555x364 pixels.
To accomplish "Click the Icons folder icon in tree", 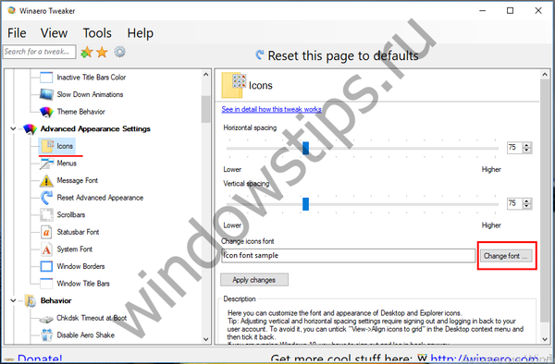I will click(47, 146).
